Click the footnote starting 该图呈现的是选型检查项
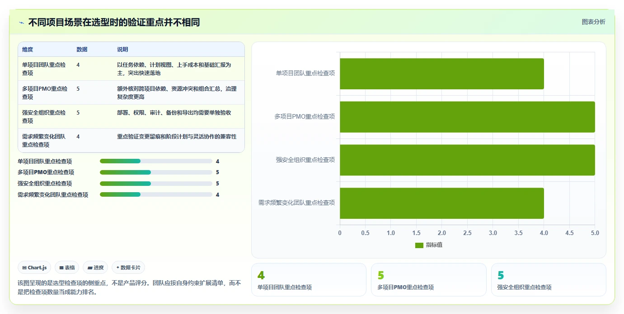624x314 pixels. point(129,287)
